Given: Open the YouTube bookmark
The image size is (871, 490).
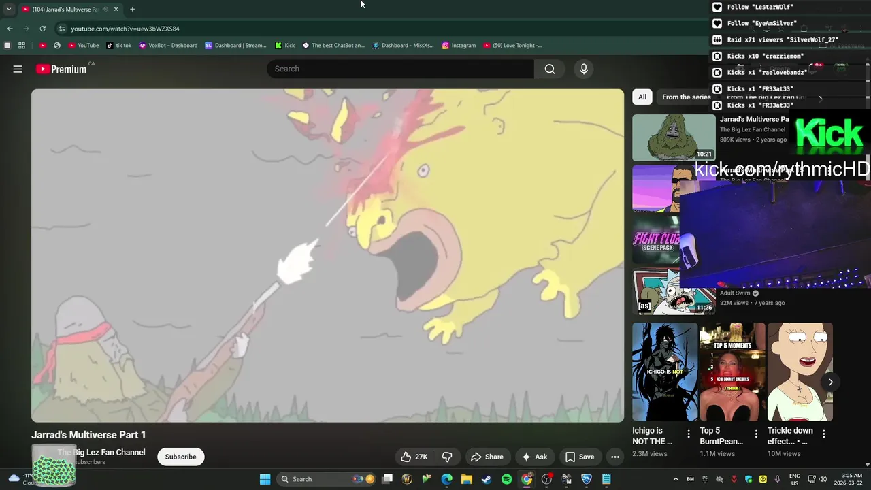Looking at the screenshot, I should point(83,46).
